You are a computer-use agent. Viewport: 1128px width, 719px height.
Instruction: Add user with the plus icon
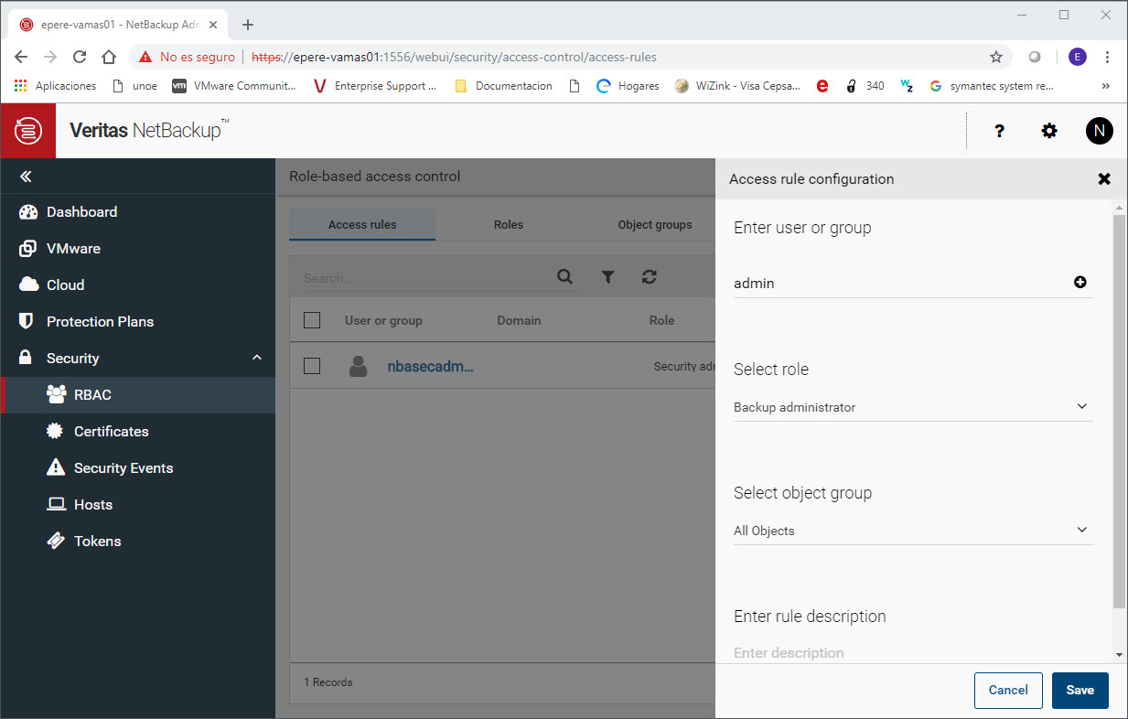1080,283
